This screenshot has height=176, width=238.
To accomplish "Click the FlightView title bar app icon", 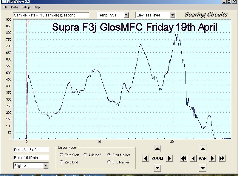I will [4, 2].
